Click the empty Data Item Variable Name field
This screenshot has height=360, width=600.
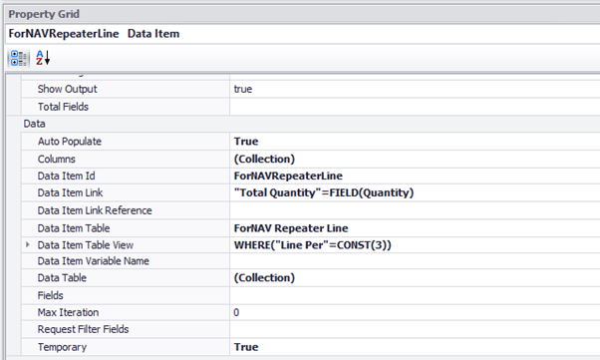(415, 261)
